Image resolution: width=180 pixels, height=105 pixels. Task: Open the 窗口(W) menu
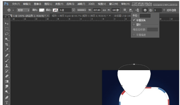click(x=114, y=4)
